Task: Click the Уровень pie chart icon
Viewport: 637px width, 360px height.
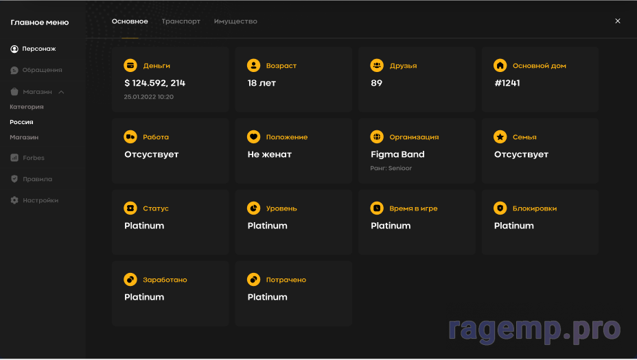Action: coord(253,208)
